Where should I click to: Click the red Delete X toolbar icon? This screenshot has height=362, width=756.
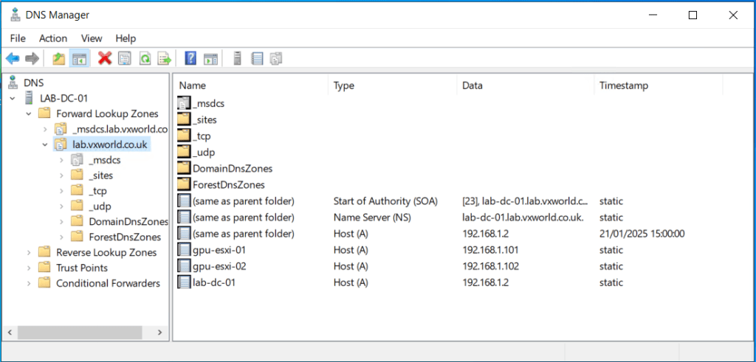105,58
